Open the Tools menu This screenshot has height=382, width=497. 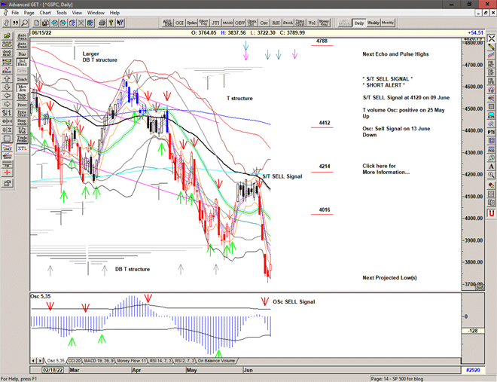tap(62, 13)
